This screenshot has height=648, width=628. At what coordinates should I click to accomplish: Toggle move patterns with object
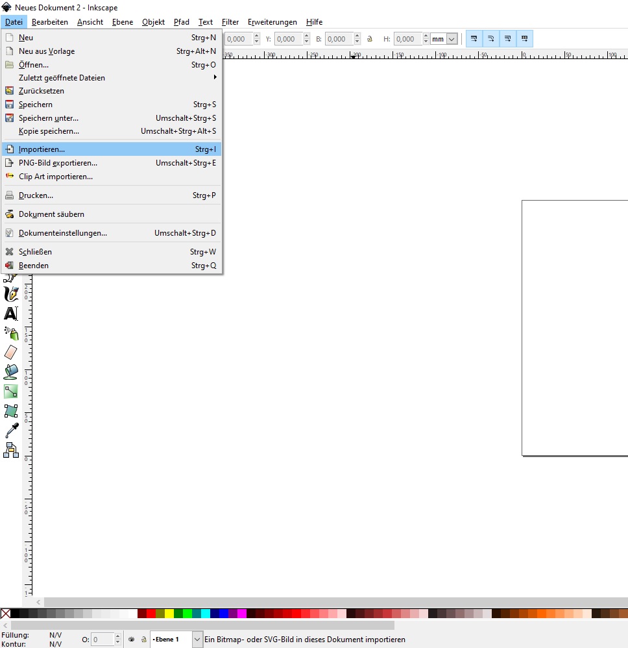coord(524,39)
